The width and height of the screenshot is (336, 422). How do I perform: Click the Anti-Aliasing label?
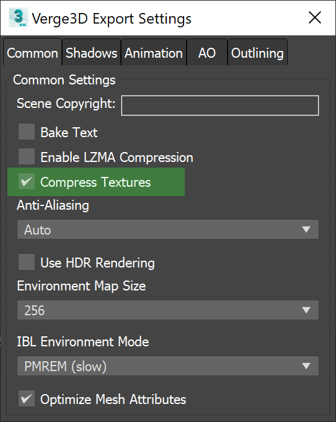point(53,205)
